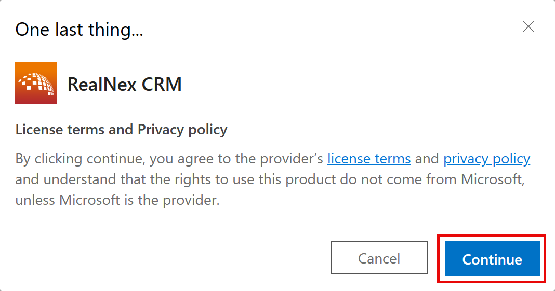Click the RealNex CRM orange globe logo
The height and width of the screenshot is (291, 555).
pyautogui.click(x=36, y=83)
